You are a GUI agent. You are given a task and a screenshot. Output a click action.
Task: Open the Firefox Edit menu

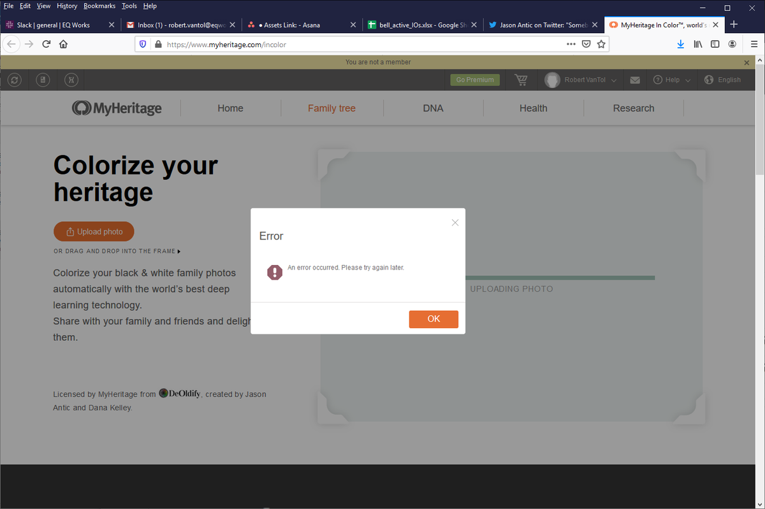[25, 6]
